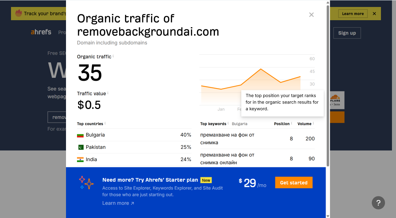396x218 pixels.
Task: Show the Top keywords info icon
Action: tap(228, 123)
